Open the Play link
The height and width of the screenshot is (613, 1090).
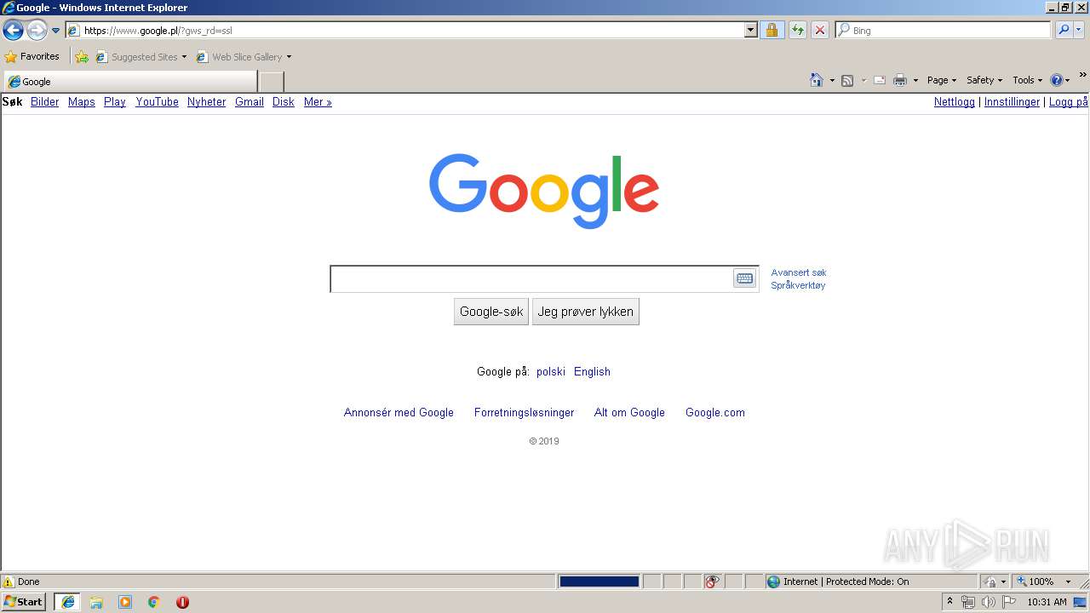[x=115, y=102]
